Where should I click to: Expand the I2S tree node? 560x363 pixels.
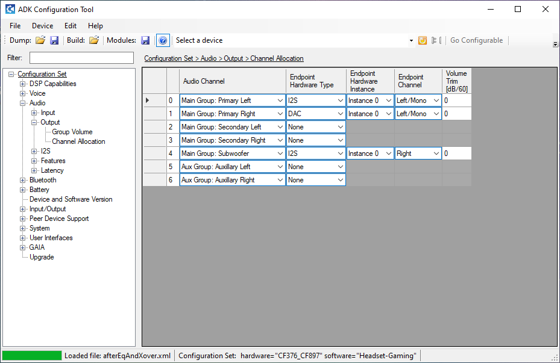[34, 151]
